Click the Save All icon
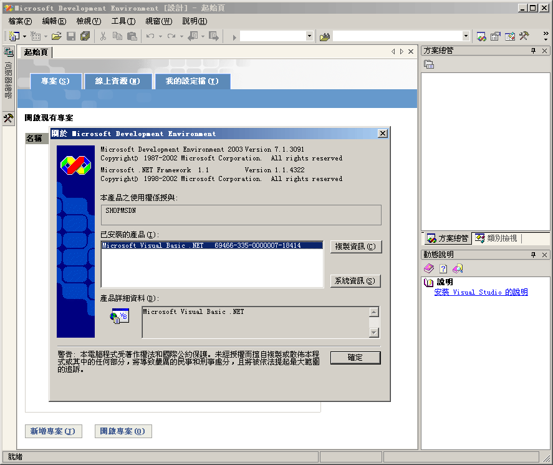This screenshot has width=553, height=465. tap(85, 36)
